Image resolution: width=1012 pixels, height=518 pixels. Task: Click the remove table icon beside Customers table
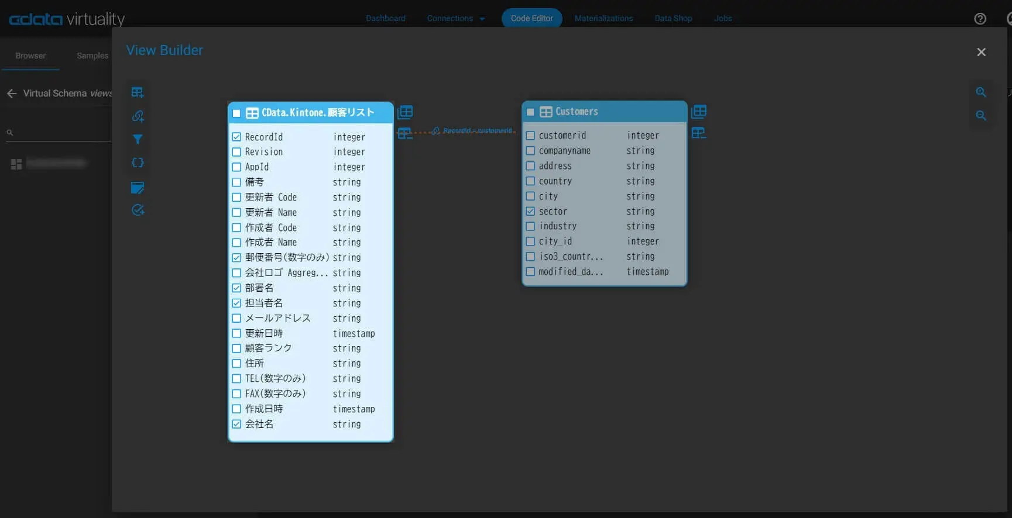point(699,133)
